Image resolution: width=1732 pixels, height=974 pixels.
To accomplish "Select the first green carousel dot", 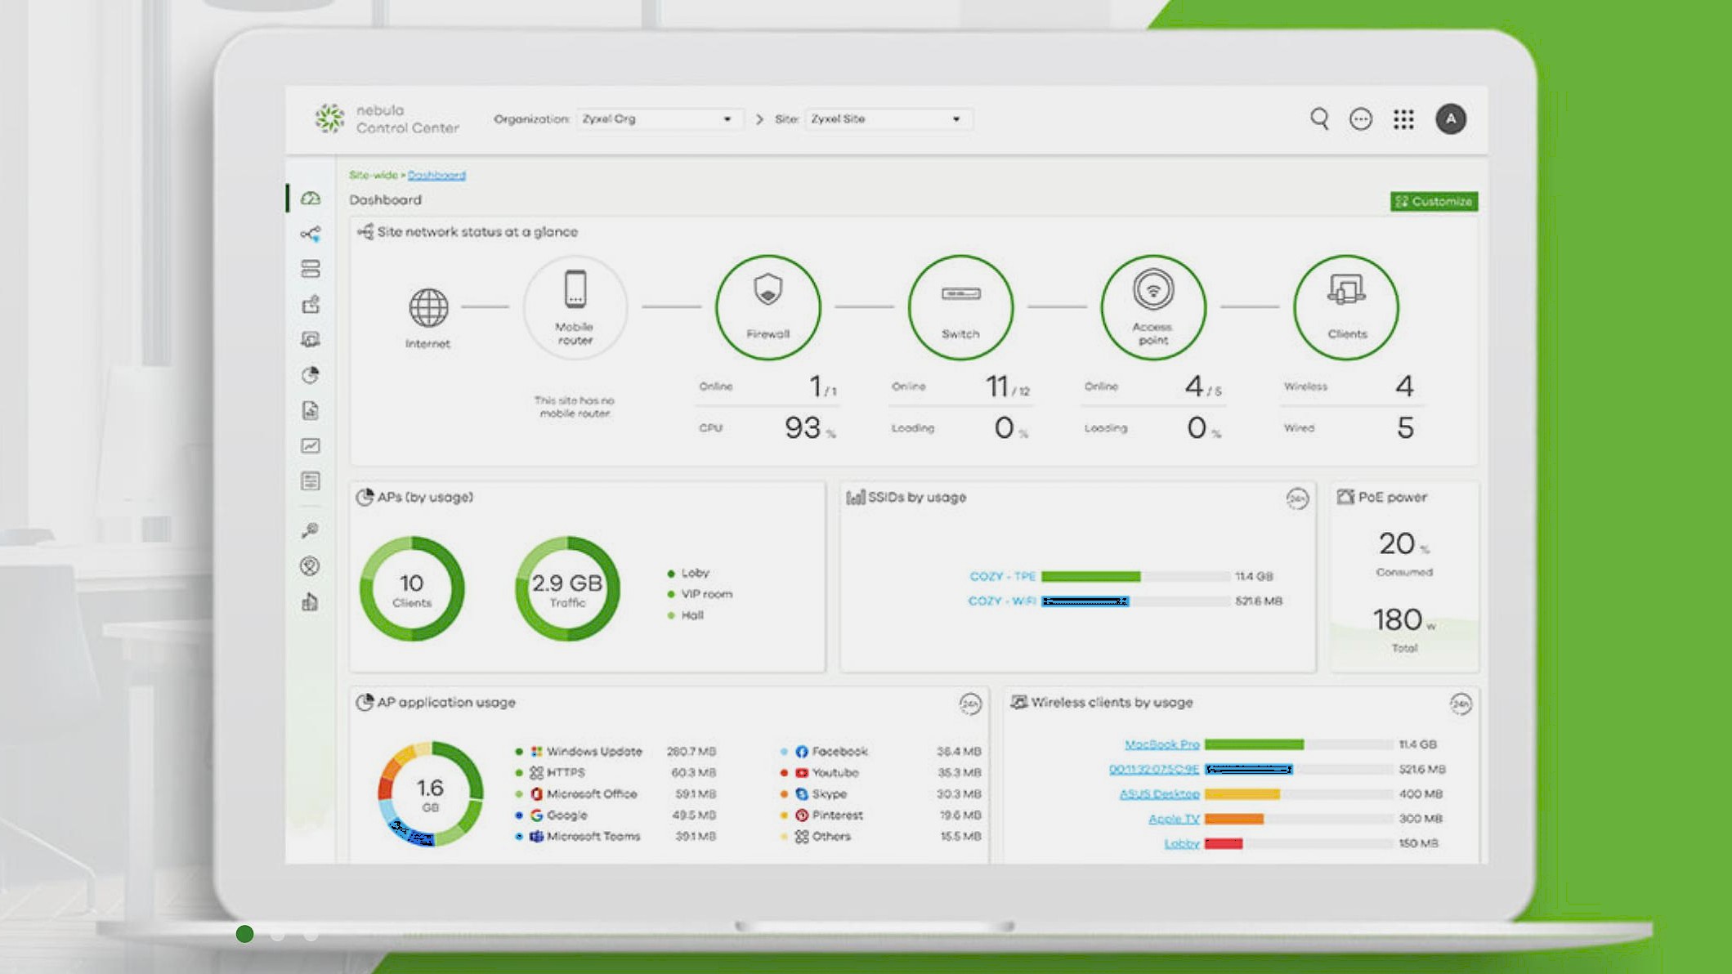I will (244, 934).
